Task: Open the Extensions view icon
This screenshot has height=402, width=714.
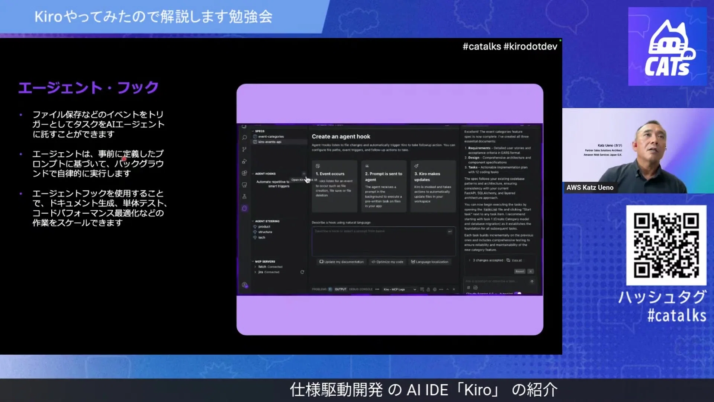Action: pos(244,173)
